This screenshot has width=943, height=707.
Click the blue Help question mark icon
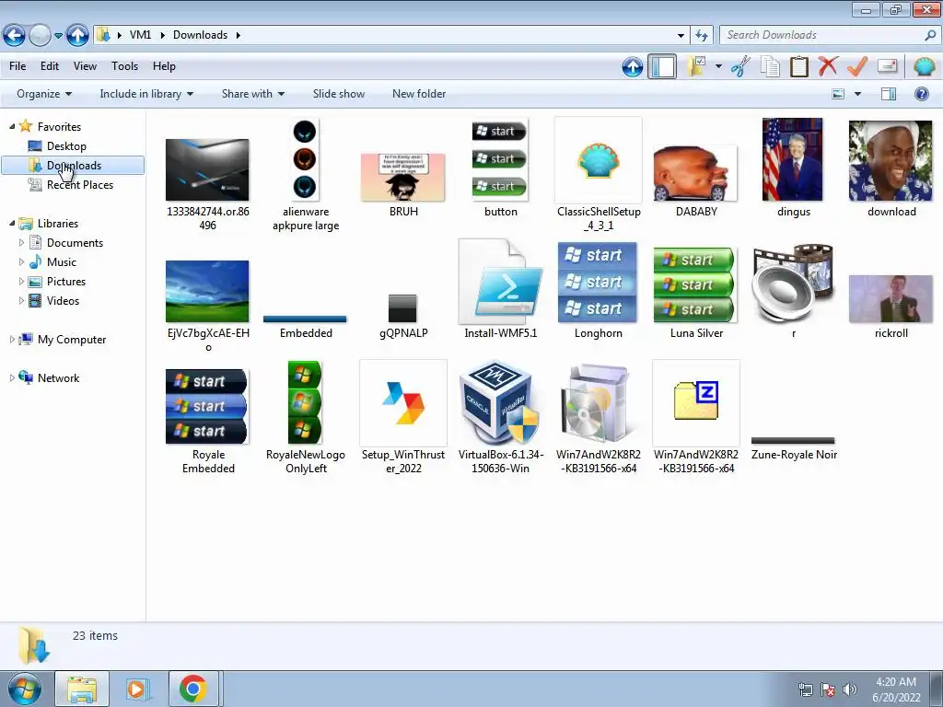pos(921,94)
